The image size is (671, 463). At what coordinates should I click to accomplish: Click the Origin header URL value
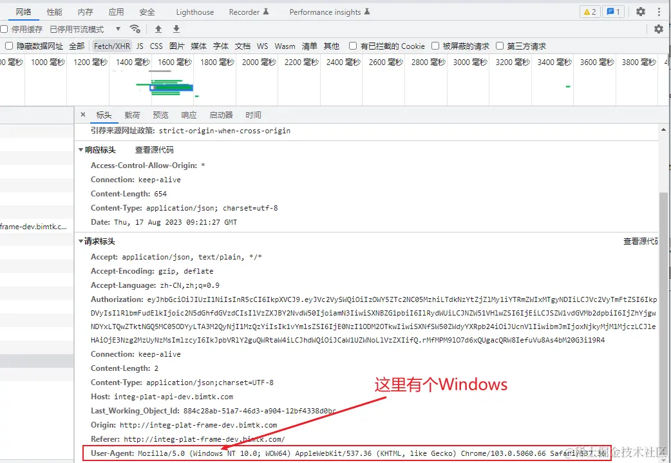pyautogui.click(x=198, y=425)
